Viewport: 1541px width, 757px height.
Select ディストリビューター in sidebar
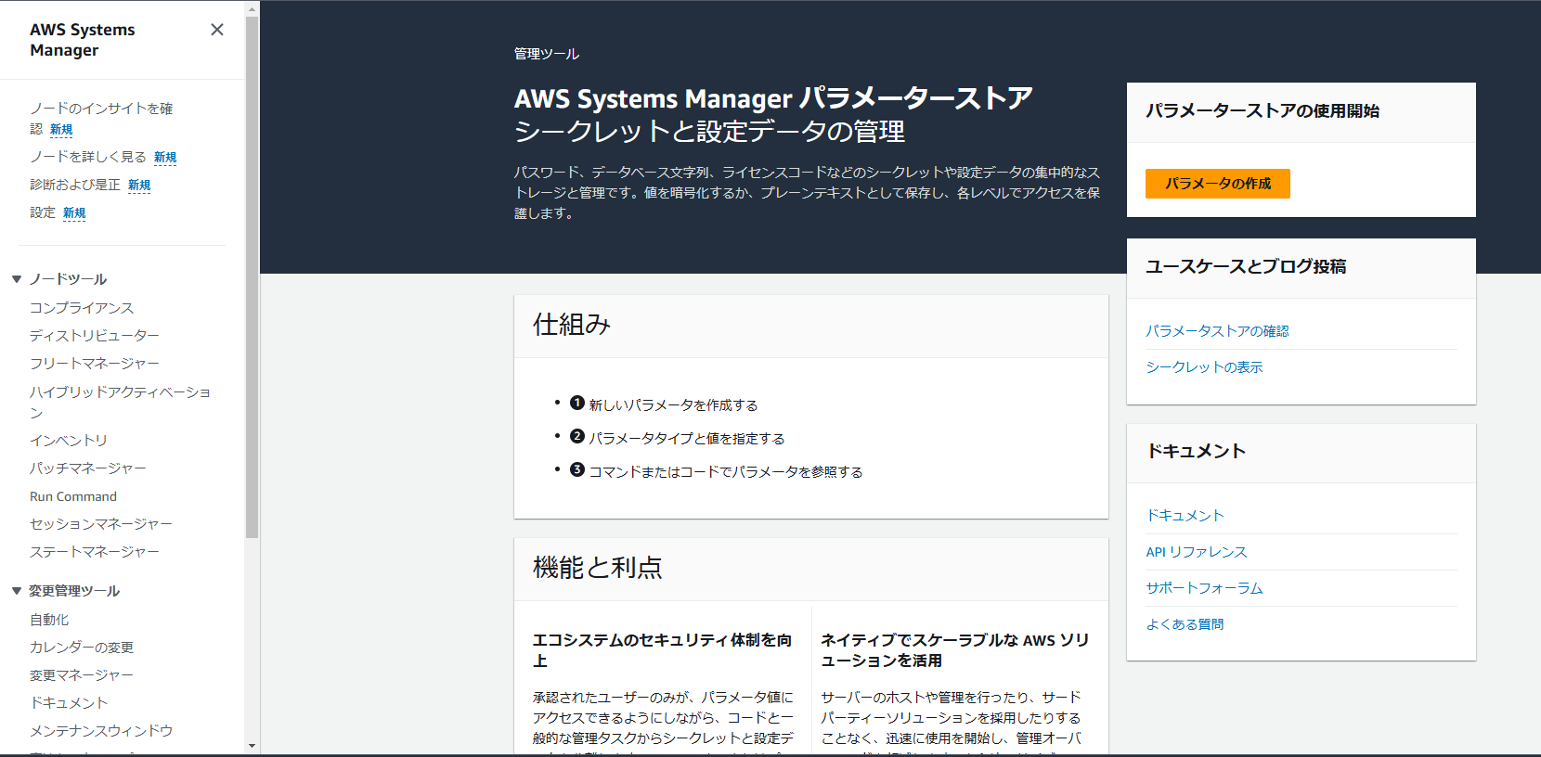tap(95, 335)
